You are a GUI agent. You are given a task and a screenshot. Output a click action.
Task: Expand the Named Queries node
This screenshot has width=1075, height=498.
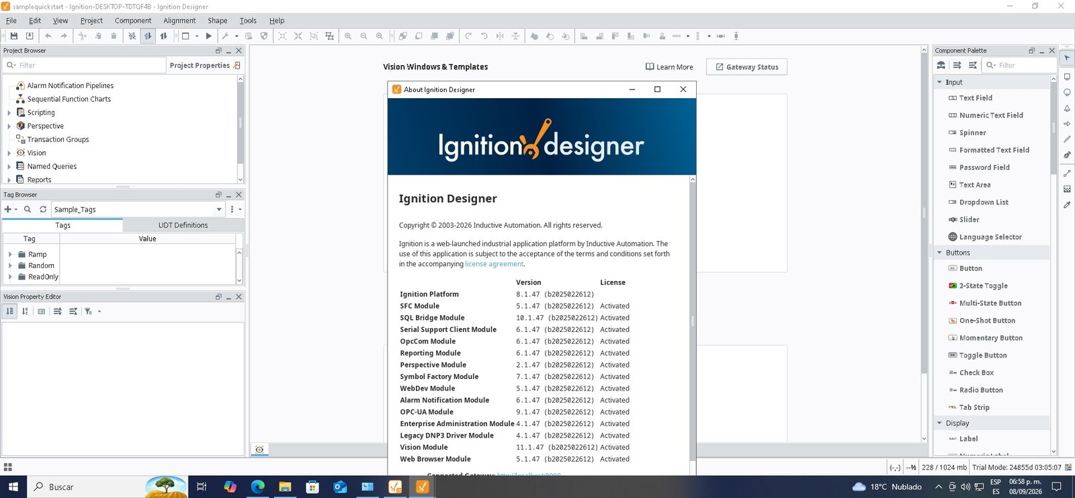[9, 167]
